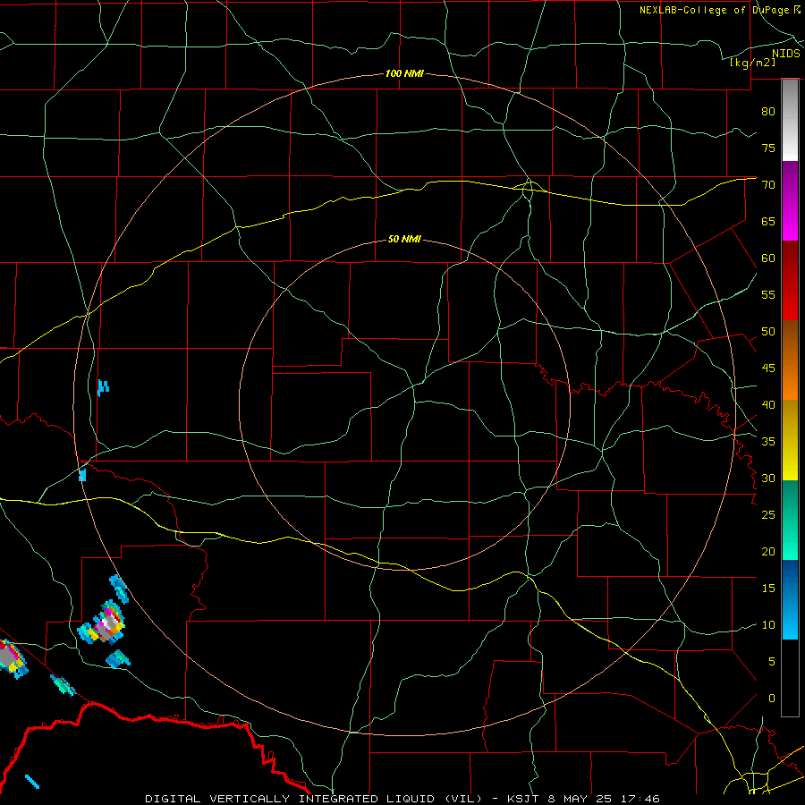The width and height of the screenshot is (805, 805).
Task: Select the 75 value on the VIL scale
Action: (x=768, y=148)
